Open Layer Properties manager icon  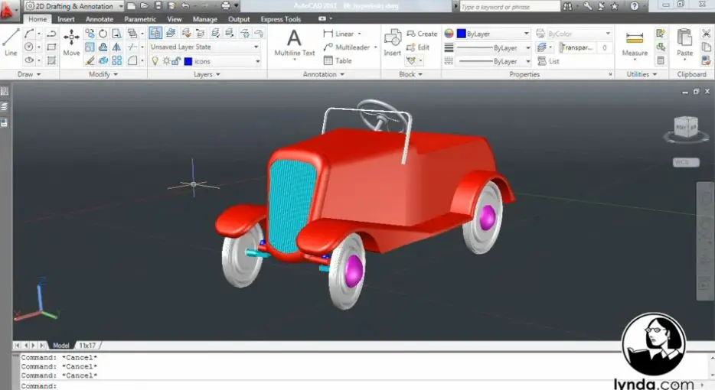[155, 34]
